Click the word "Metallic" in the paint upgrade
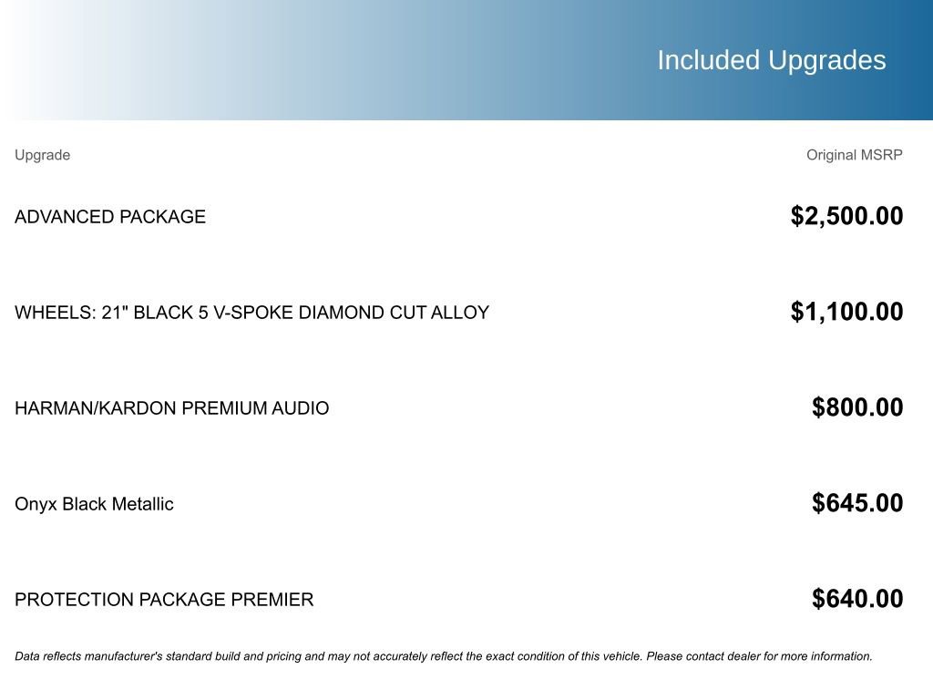This screenshot has height=700, width=933. point(144,504)
